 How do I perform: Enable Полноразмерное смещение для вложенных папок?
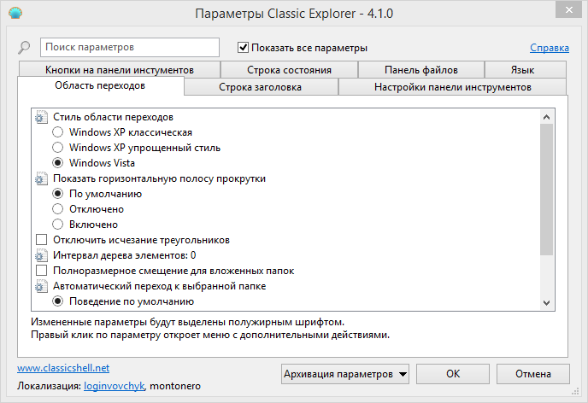pyautogui.click(x=41, y=271)
